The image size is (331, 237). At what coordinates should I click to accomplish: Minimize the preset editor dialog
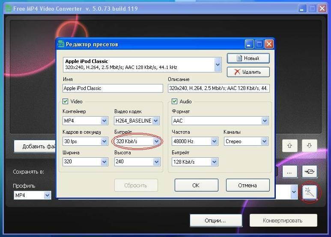point(249,44)
